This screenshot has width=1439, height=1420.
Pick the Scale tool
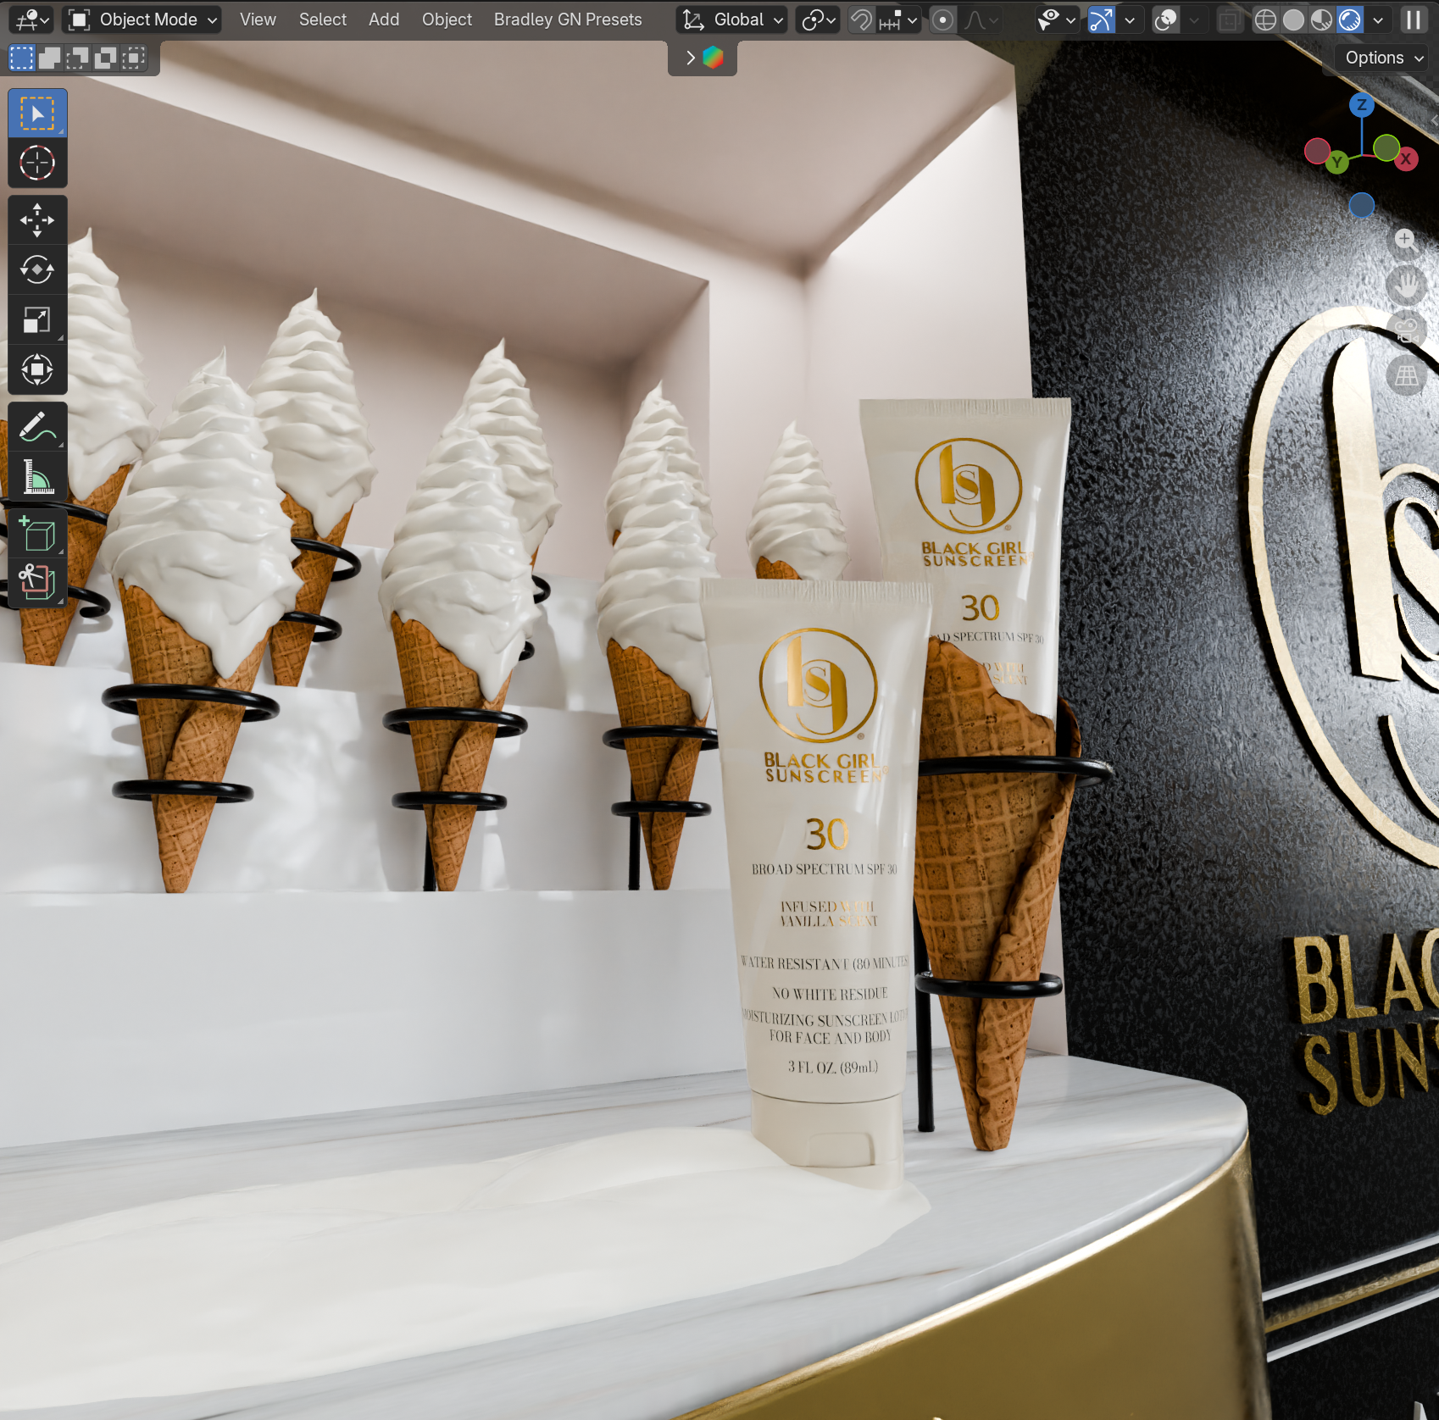(37, 319)
